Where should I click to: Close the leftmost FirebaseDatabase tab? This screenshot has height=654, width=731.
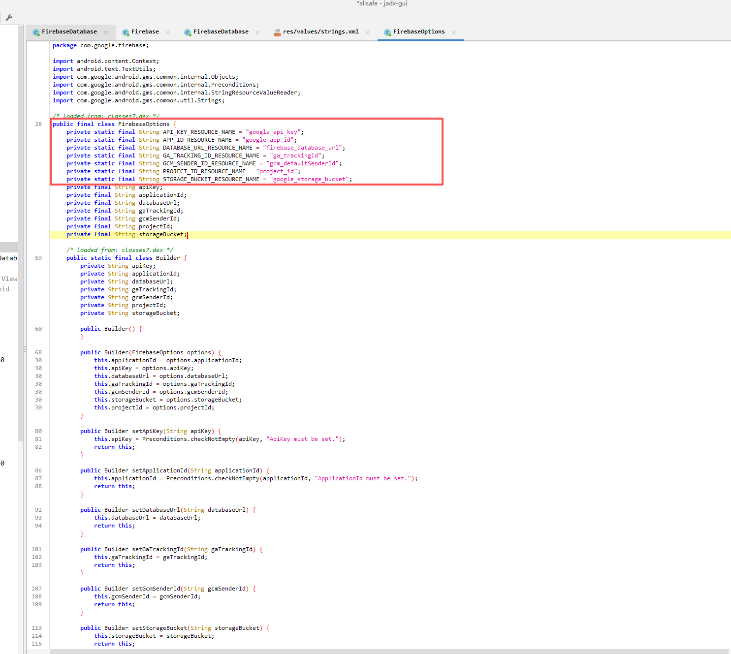pos(106,32)
